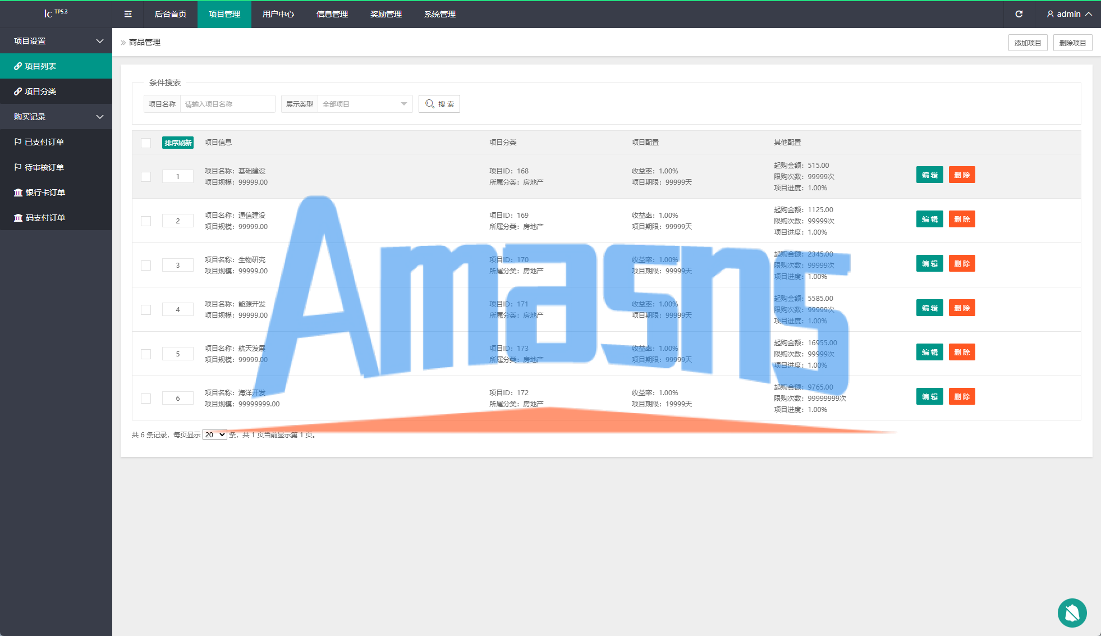Click the round floating icon bottom-right

(x=1072, y=612)
